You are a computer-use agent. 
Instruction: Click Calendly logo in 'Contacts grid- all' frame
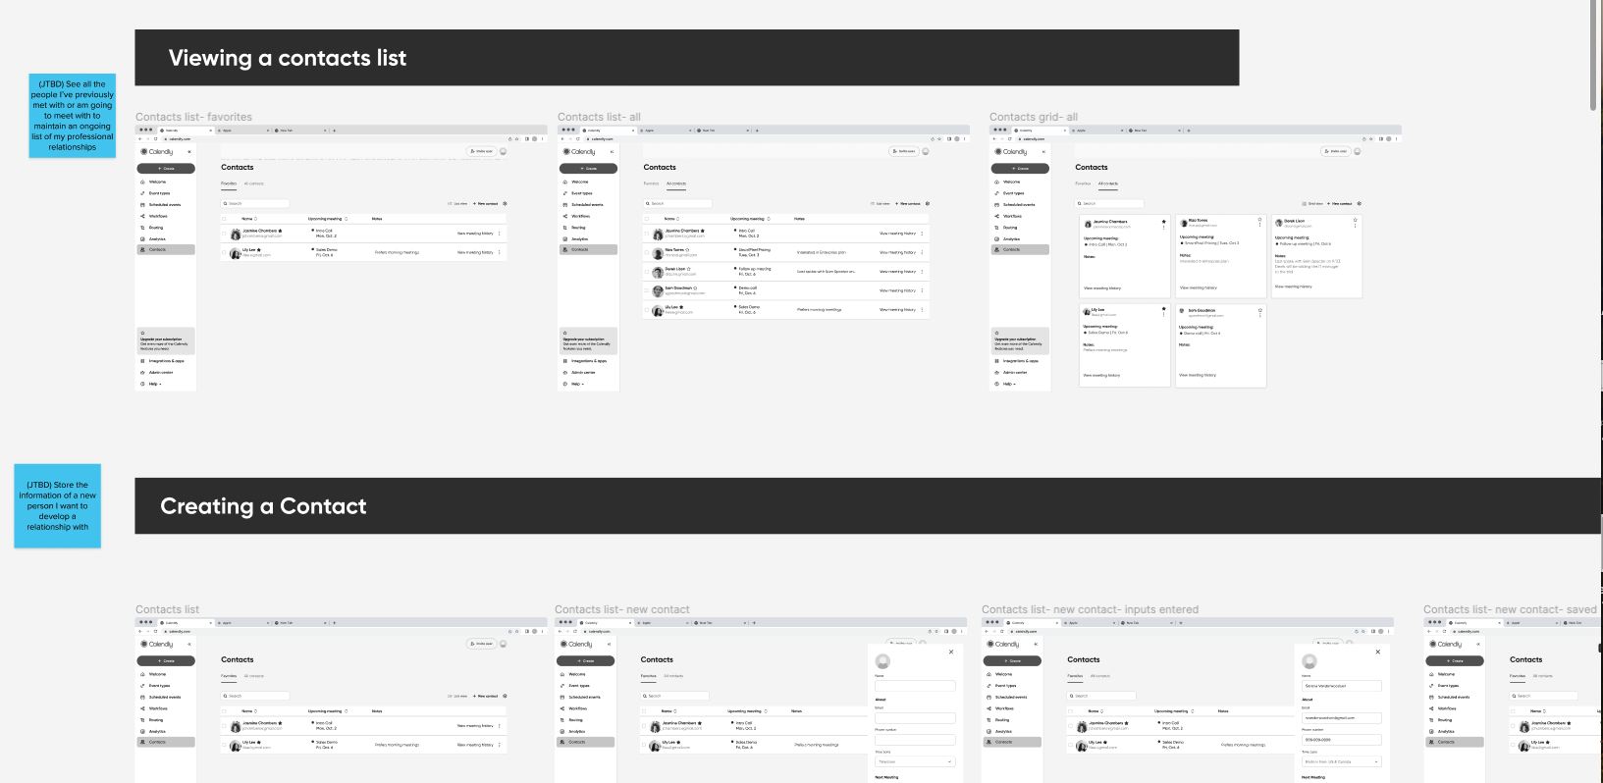[x=1011, y=152]
